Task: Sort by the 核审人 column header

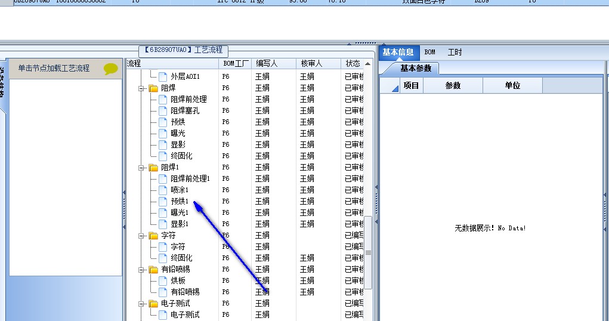Action: [319, 63]
